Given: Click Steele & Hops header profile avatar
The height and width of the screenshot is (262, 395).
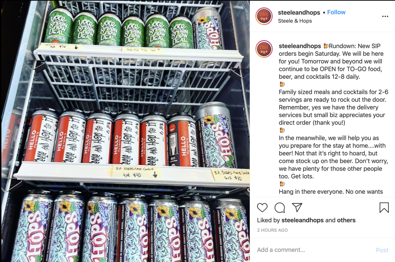Looking at the screenshot, I should [x=264, y=16].
